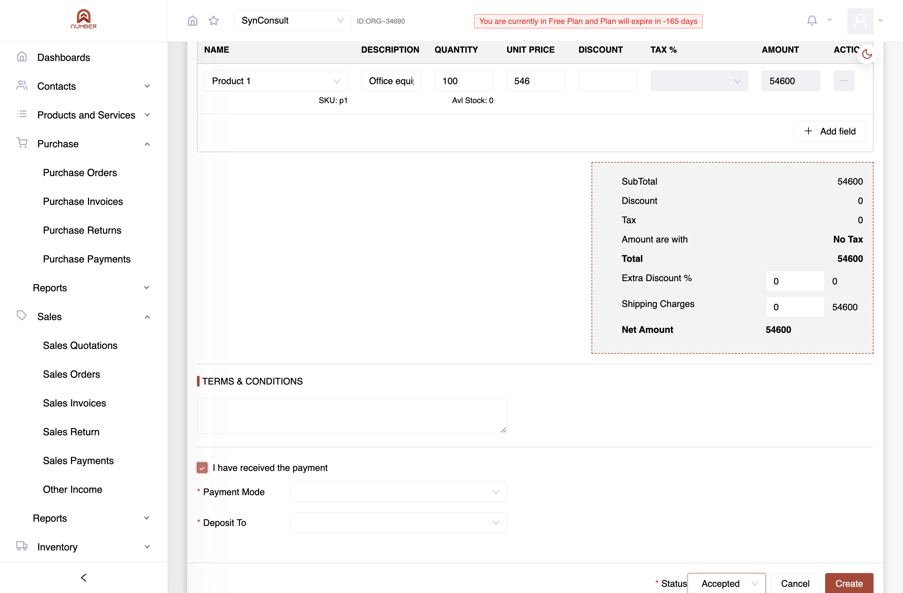Viewport: 903px width, 593px height.
Task: Open the Accepted status dropdown
Action: click(x=726, y=584)
